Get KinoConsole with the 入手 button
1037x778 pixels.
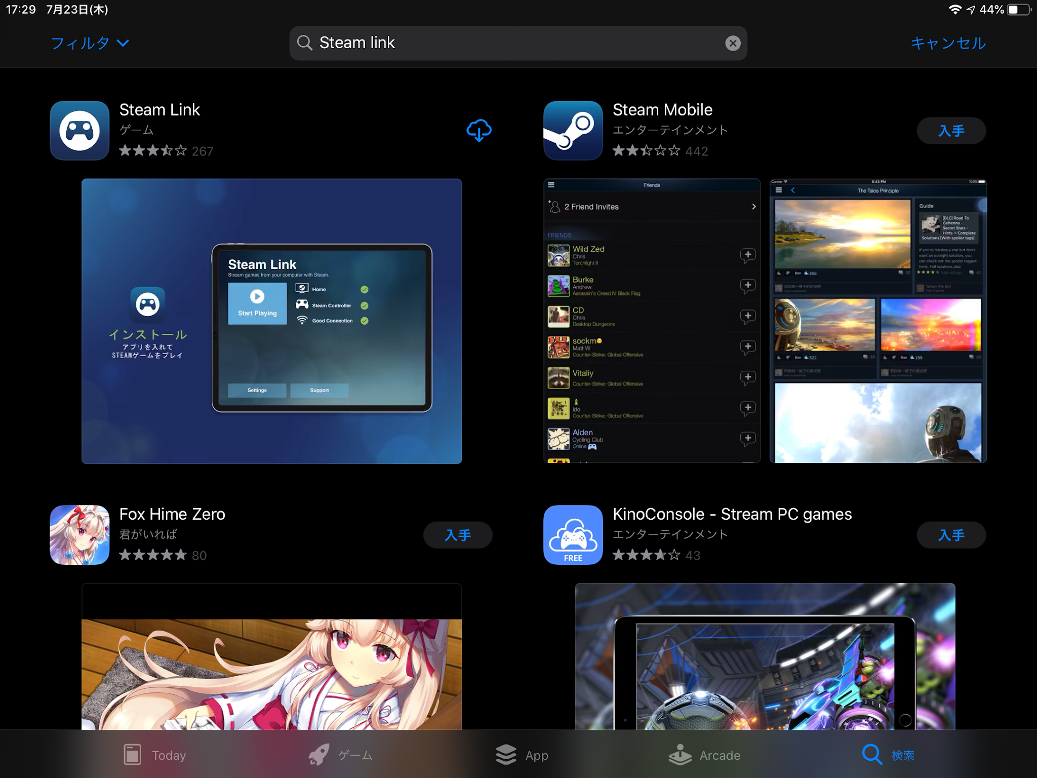coord(951,535)
